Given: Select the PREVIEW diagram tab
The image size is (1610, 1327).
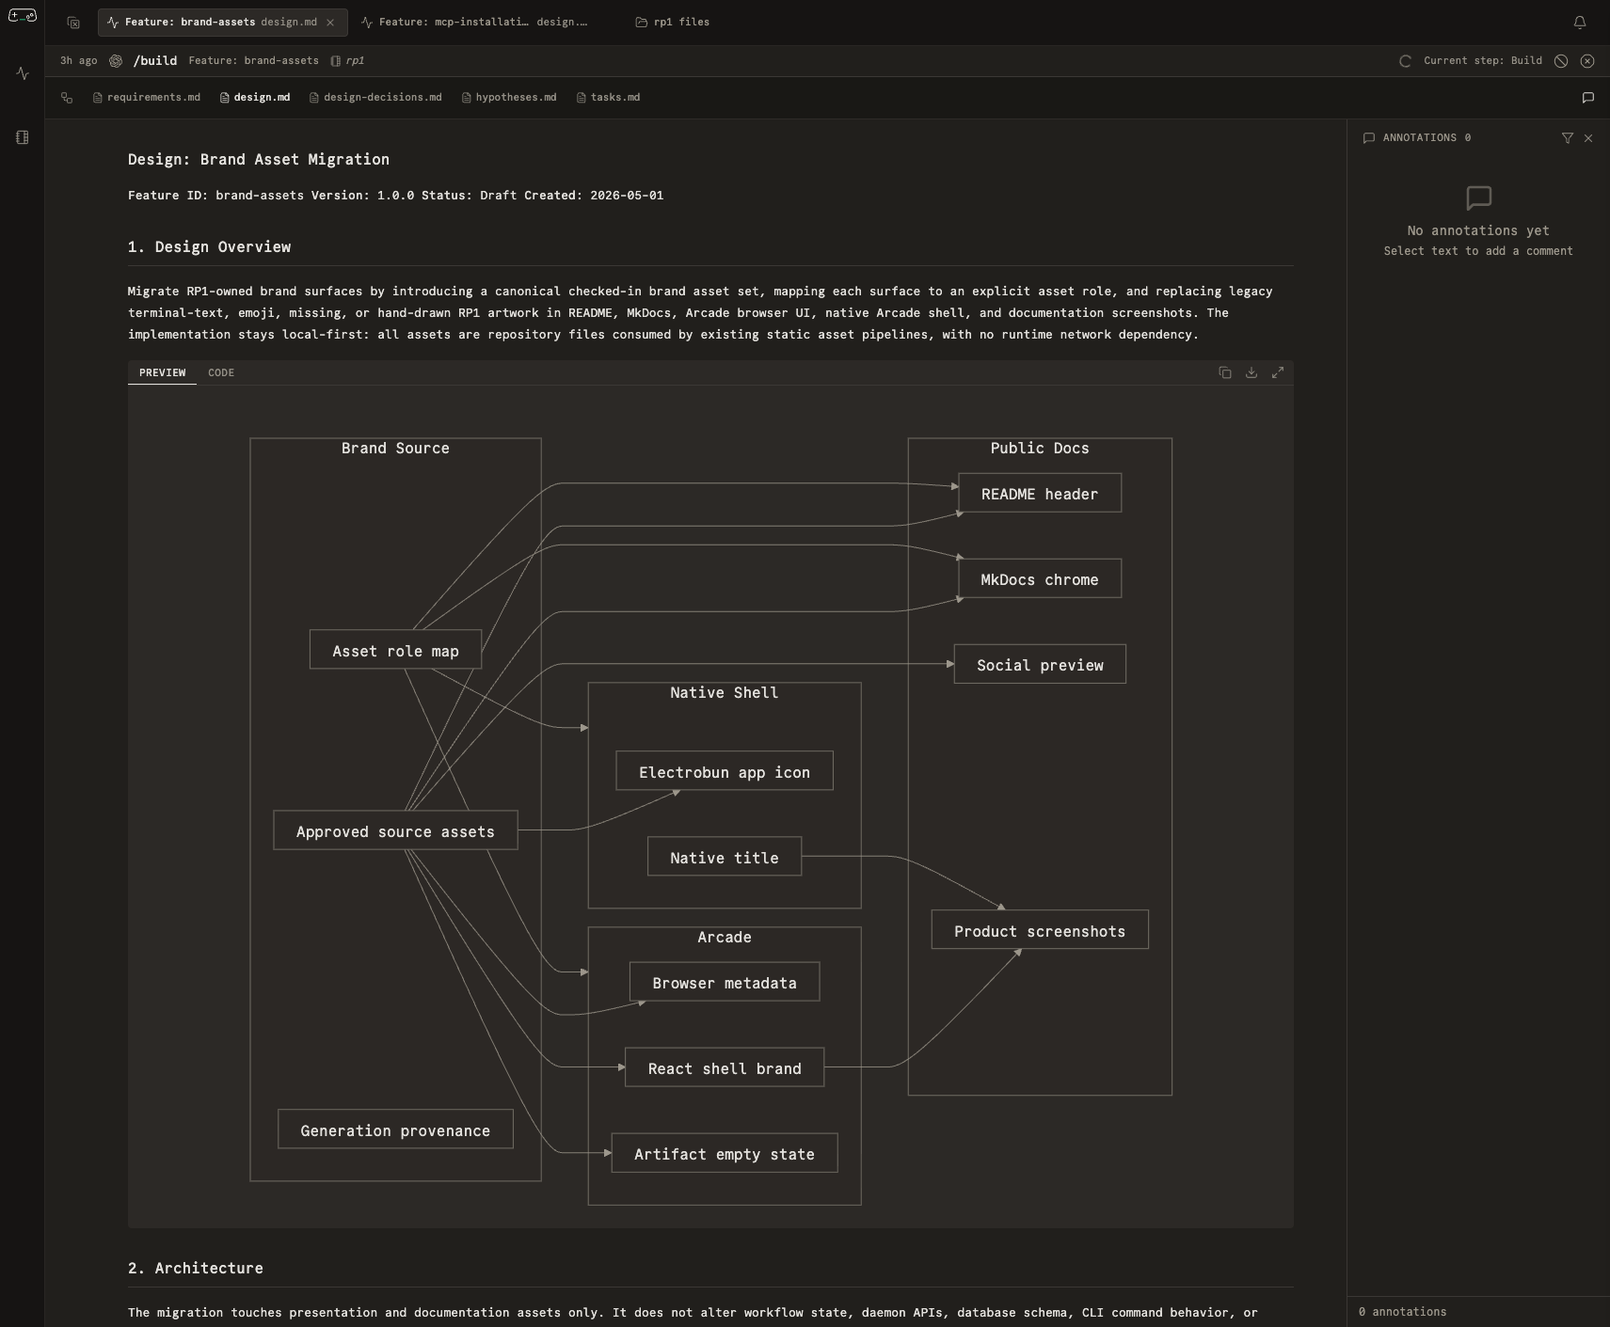Looking at the screenshot, I should point(163,373).
